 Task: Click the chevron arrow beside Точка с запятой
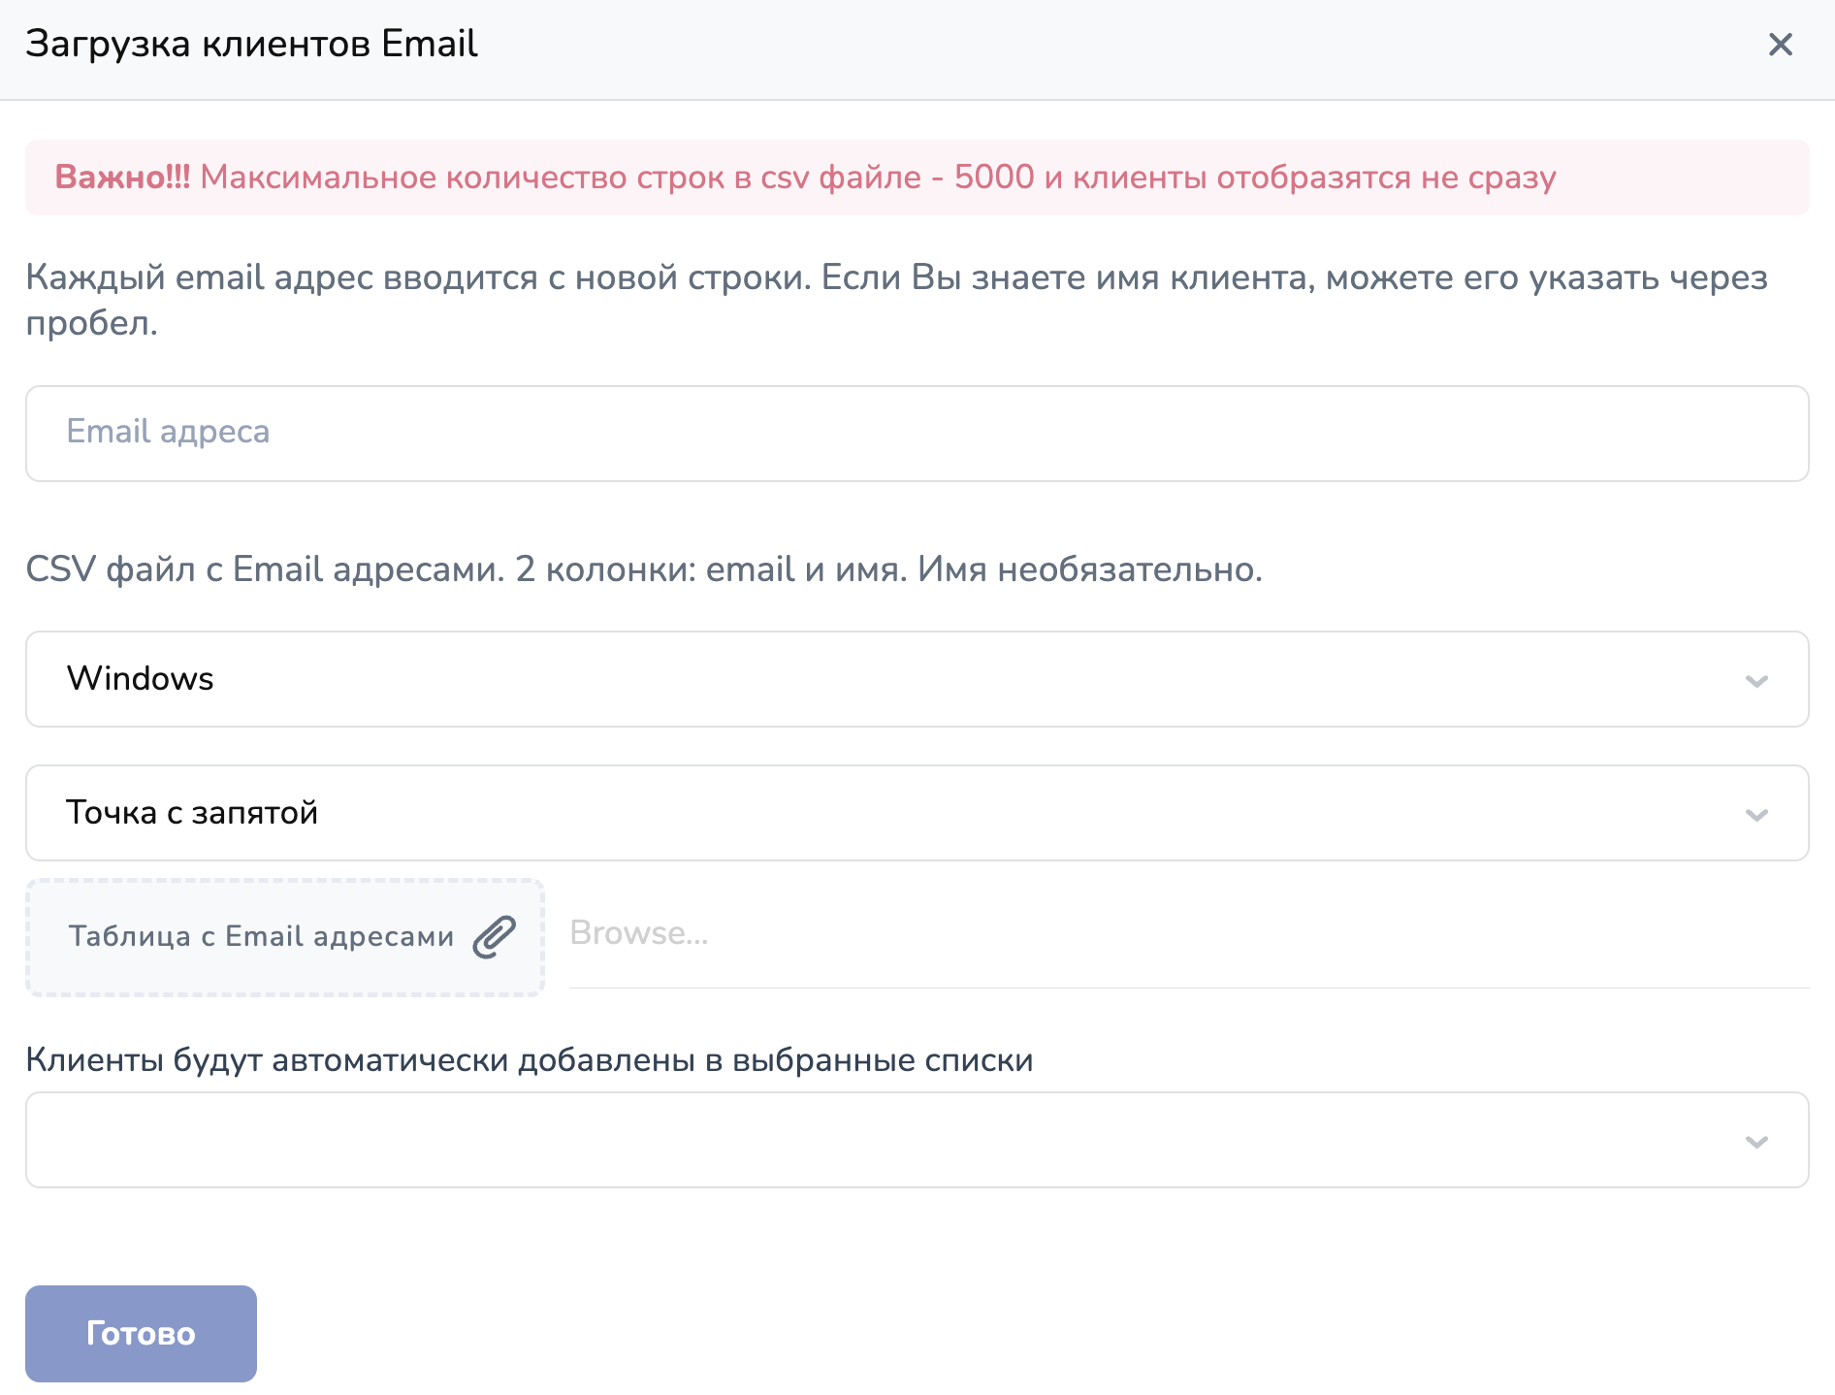[1756, 815]
